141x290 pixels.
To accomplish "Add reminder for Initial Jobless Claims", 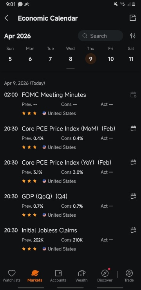I will pyautogui.click(x=133, y=230).
